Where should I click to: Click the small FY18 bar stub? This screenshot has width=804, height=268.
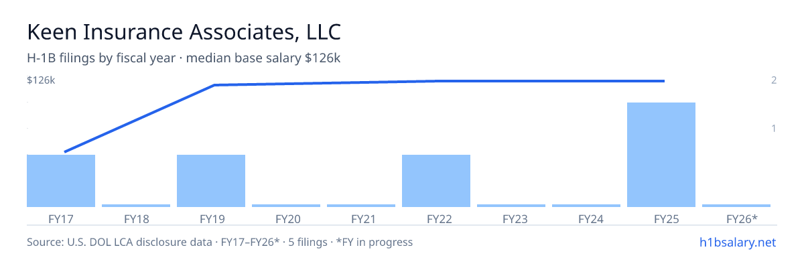136,206
